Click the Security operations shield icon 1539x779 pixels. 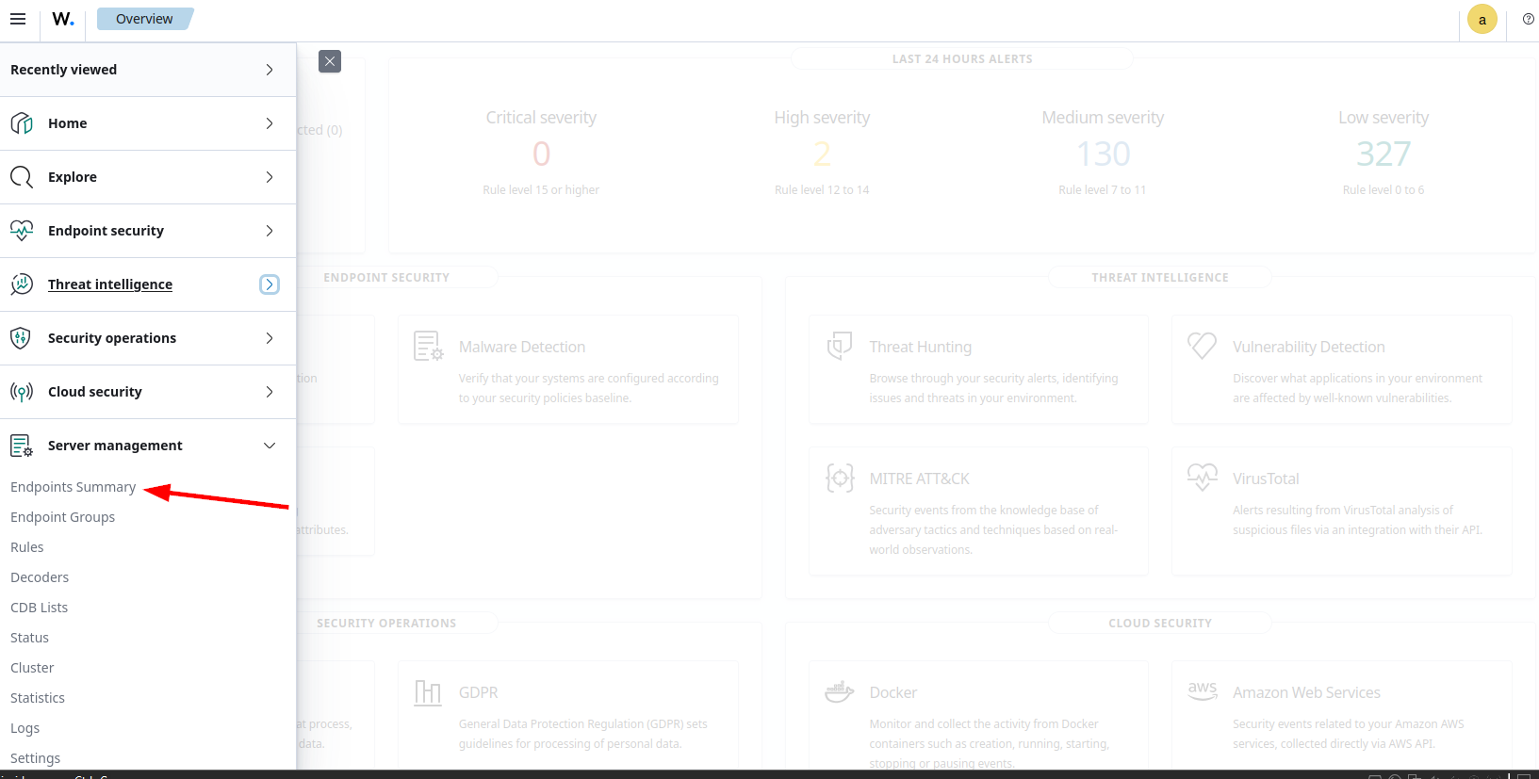(x=22, y=338)
